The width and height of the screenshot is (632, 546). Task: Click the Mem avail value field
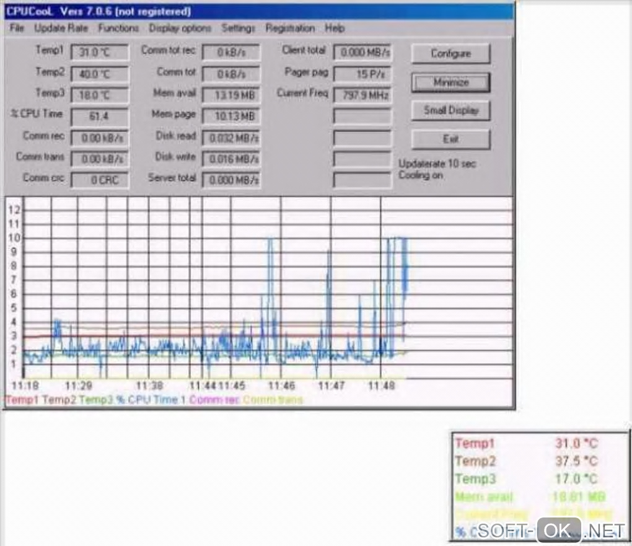[x=231, y=95]
